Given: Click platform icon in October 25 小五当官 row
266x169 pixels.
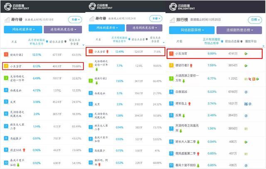Looking at the screenshot, I should [x=246, y=54].
